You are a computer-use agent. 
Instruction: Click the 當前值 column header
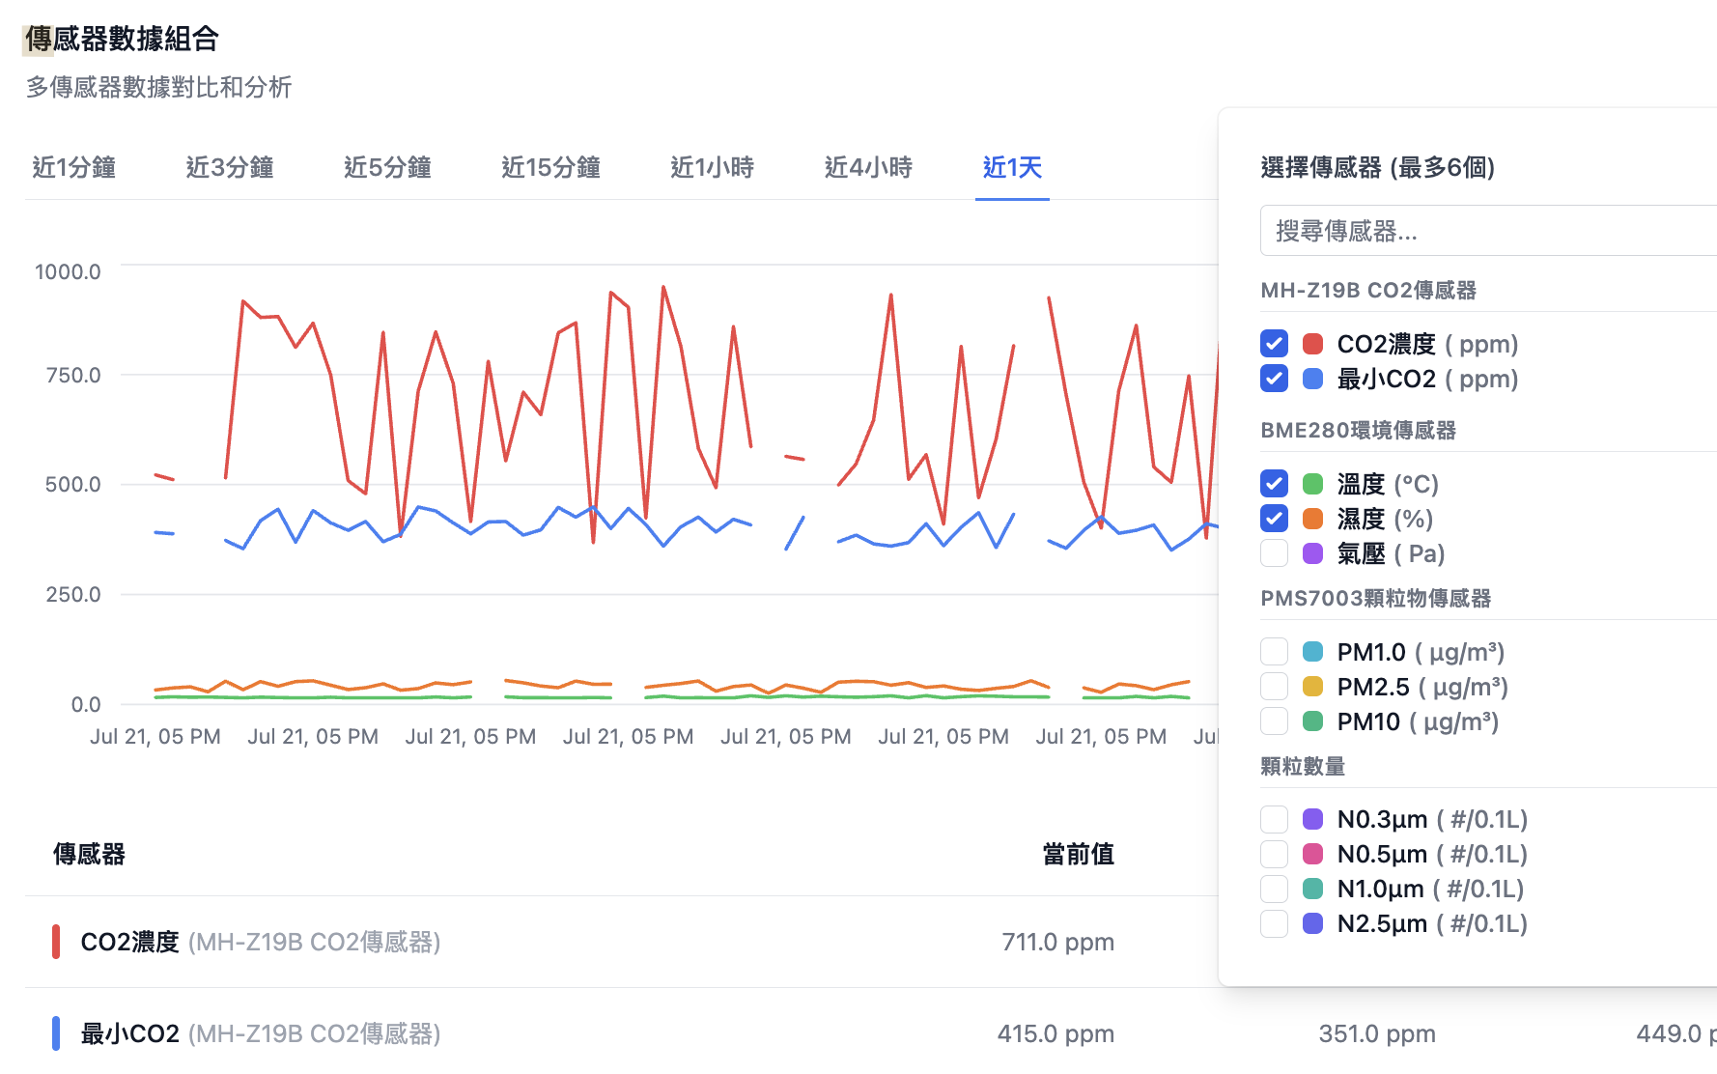pyautogui.click(x=1078, y=855)
